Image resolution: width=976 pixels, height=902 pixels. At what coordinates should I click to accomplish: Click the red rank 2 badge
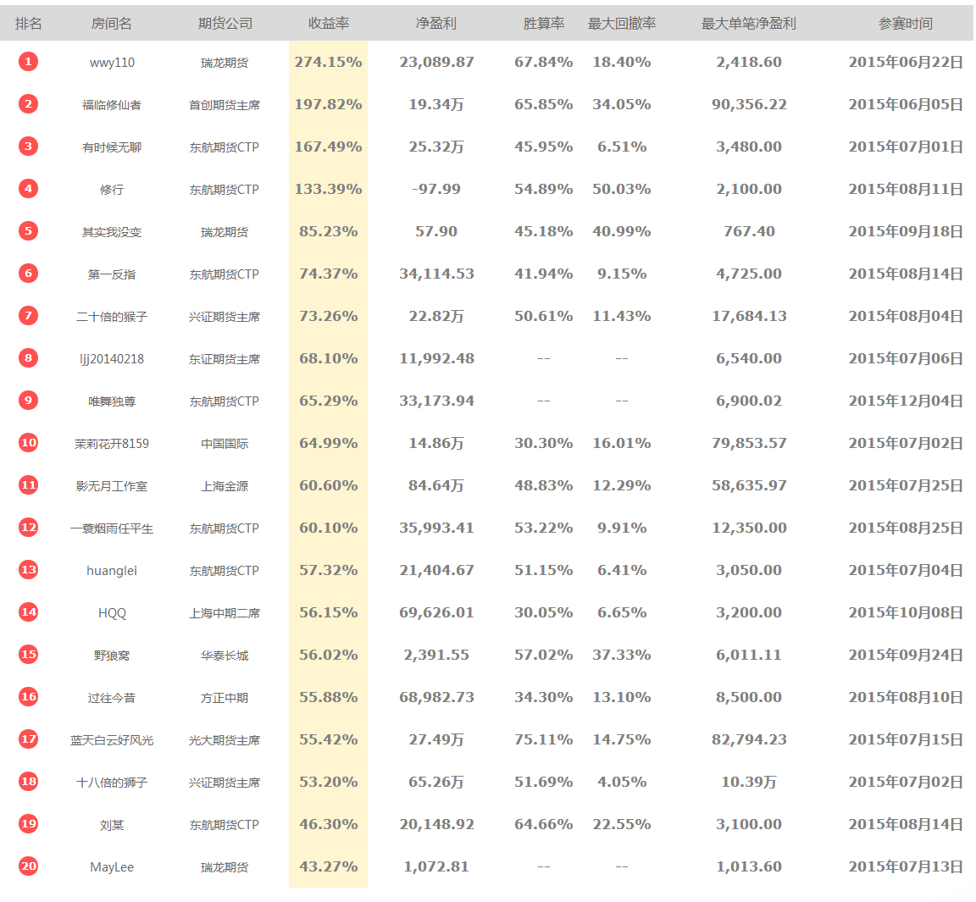(x=28, y=104)
